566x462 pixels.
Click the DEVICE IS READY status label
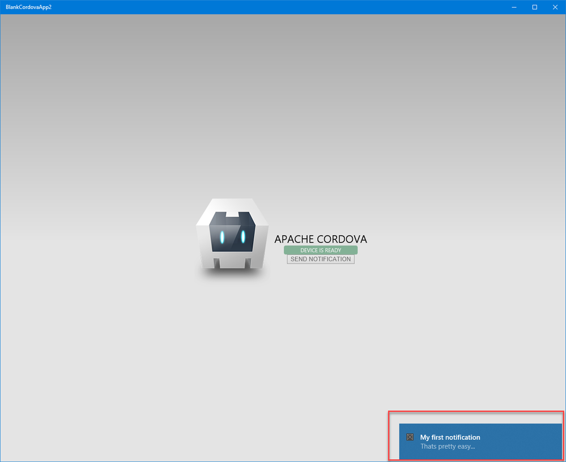point(321,250)
